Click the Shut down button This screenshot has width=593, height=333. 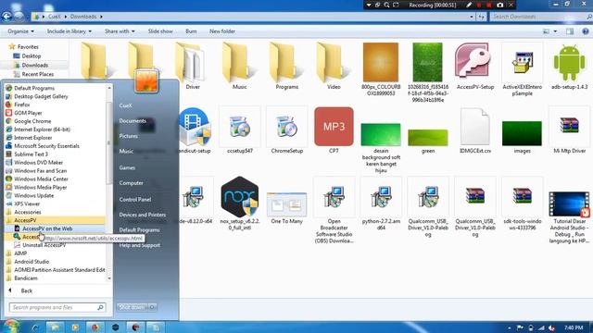(132, 307)
